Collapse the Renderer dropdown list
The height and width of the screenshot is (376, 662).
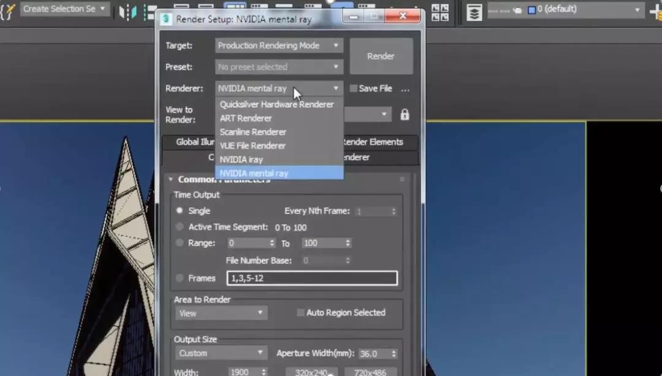279,88
